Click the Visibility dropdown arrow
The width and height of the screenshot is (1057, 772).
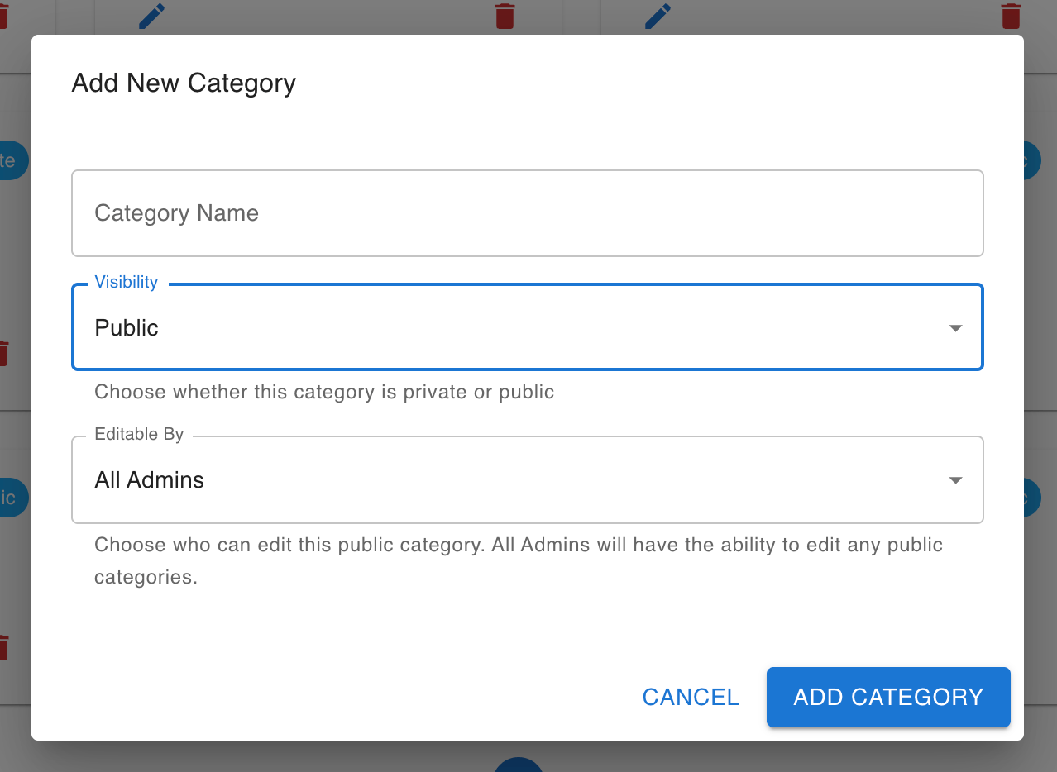pyautogui.click(x=955, y=328)
